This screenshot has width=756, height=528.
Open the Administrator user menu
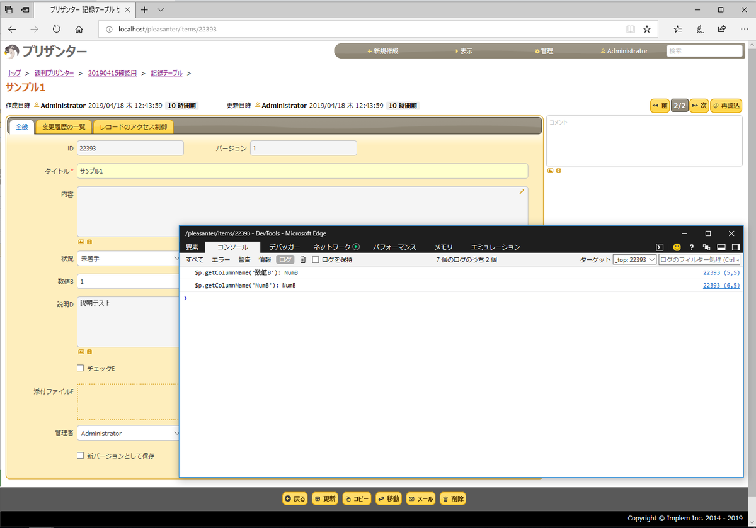click(624, 51)
